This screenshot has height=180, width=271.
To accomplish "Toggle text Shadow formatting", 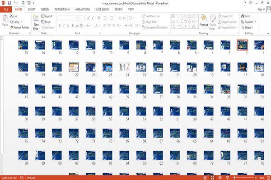I will click(73, 26).
